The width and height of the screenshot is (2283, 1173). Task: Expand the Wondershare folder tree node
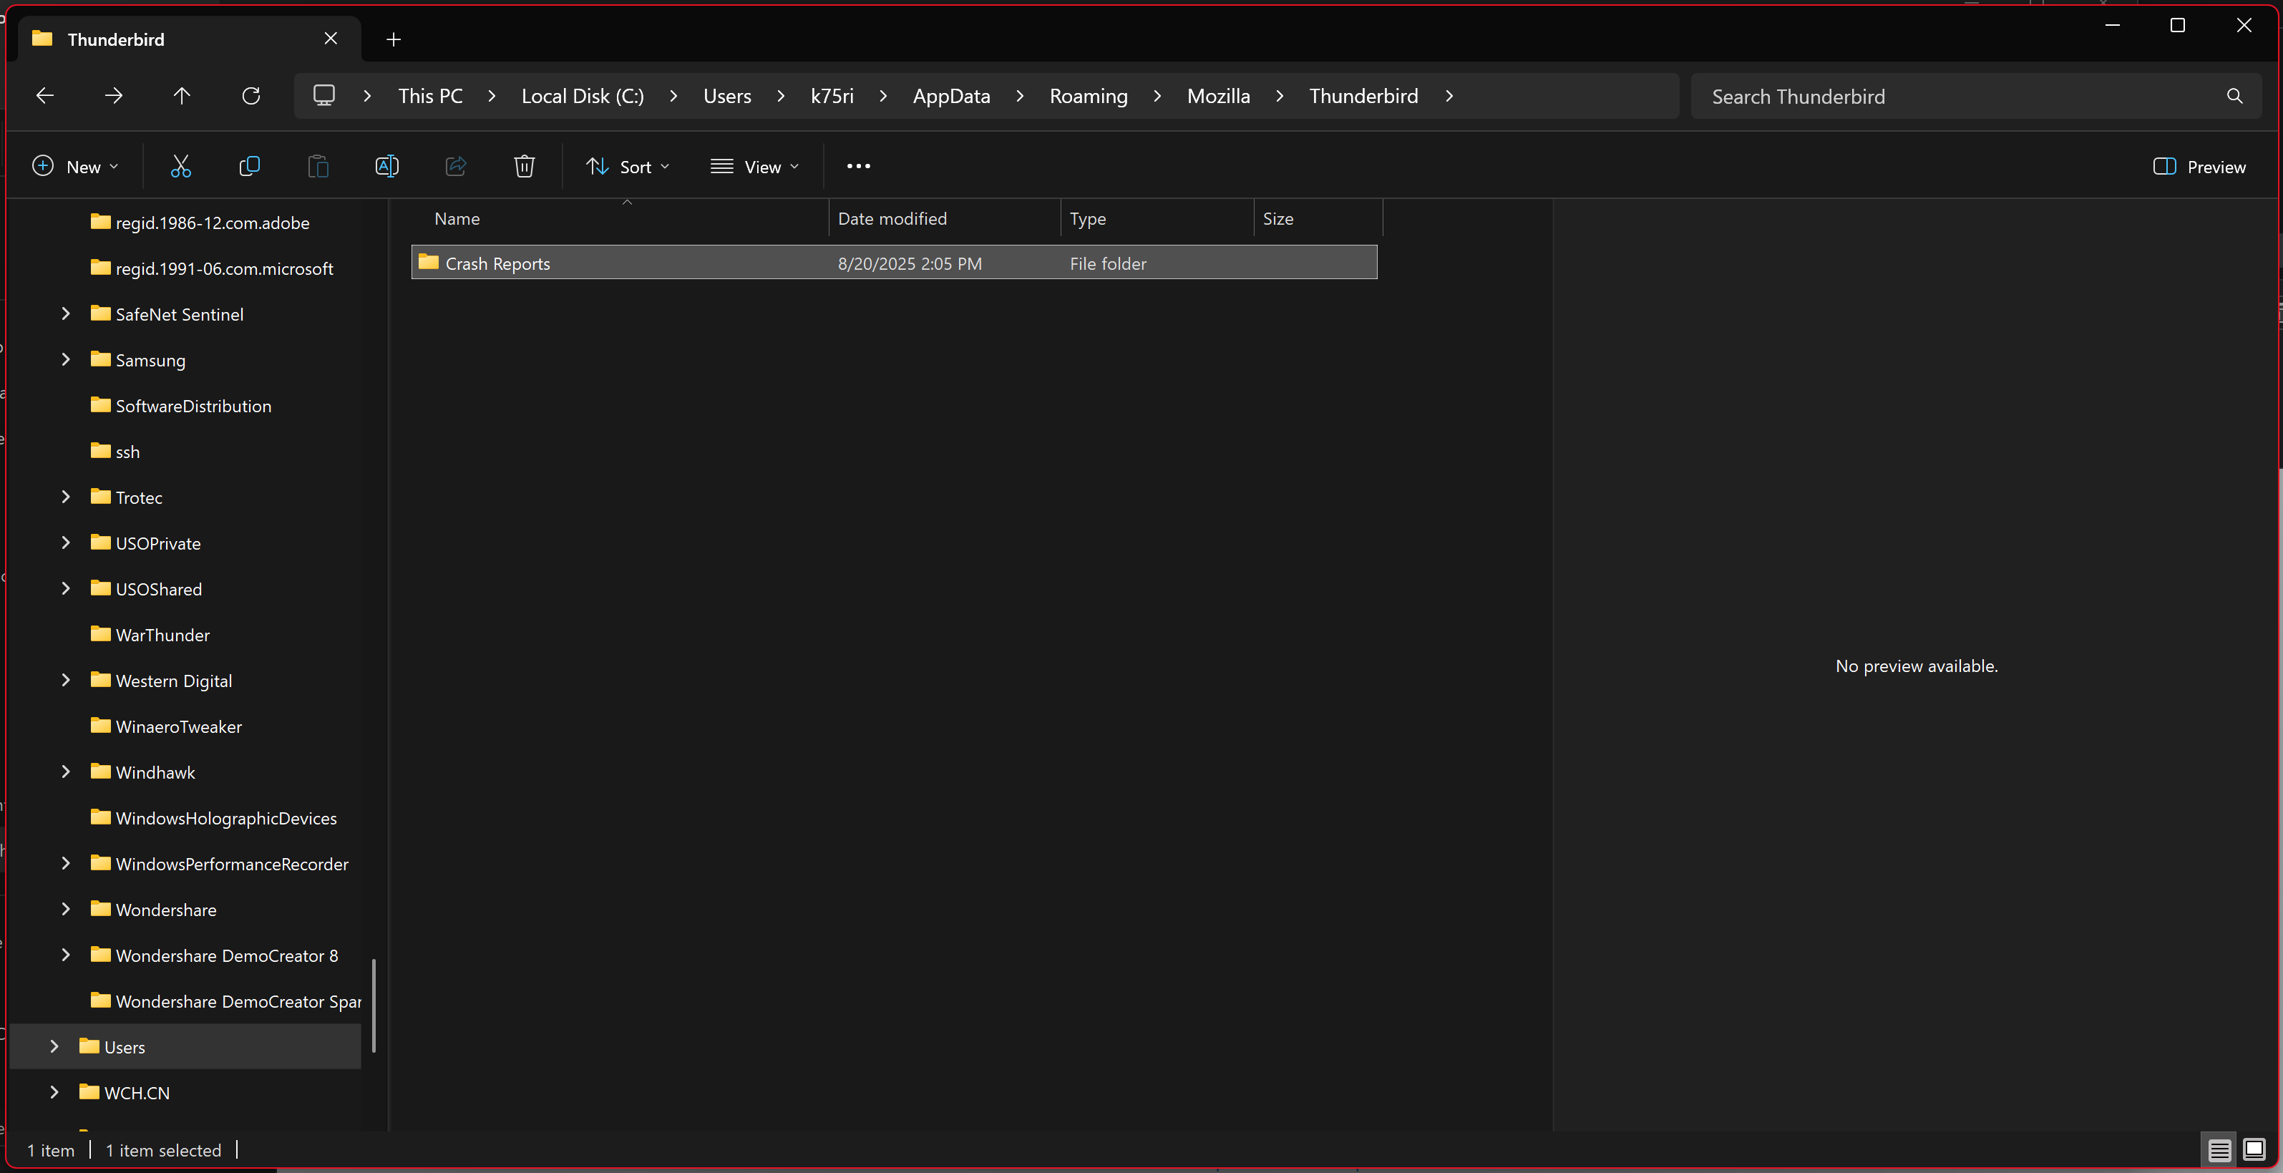66,909
